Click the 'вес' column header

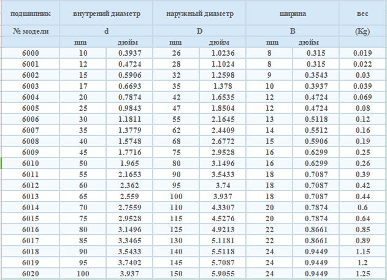[362, 13]
